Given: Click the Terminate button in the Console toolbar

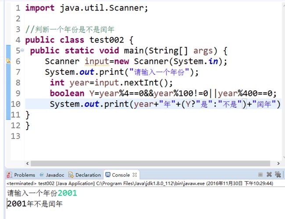Looking at the screenshot, I should (260, 175).
